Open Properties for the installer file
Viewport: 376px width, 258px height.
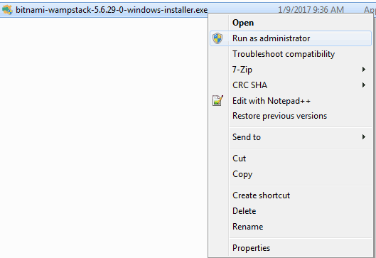tap(291, 248)
